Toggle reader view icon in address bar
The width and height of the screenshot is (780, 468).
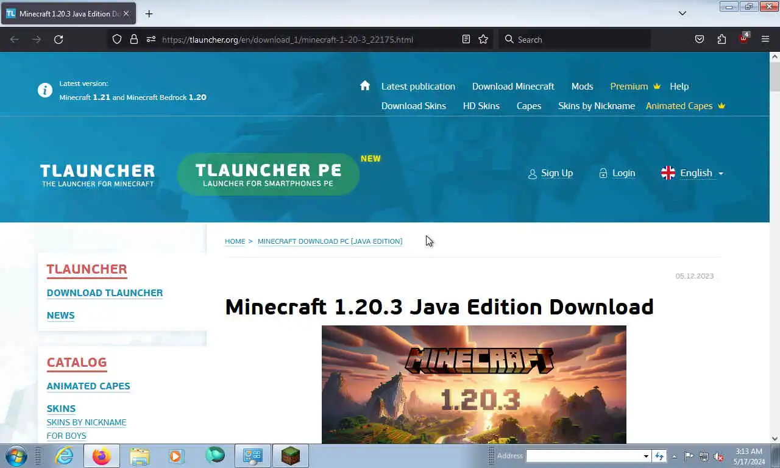click(466, 40)
